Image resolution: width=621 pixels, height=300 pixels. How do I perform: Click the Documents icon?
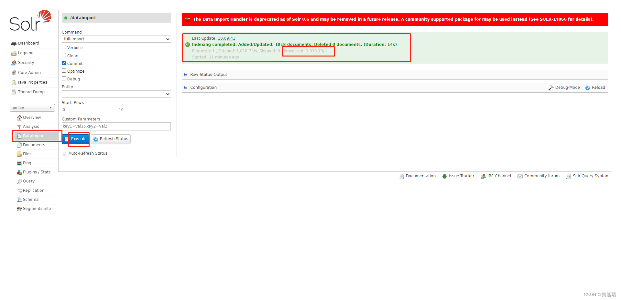tap(19, 145)
